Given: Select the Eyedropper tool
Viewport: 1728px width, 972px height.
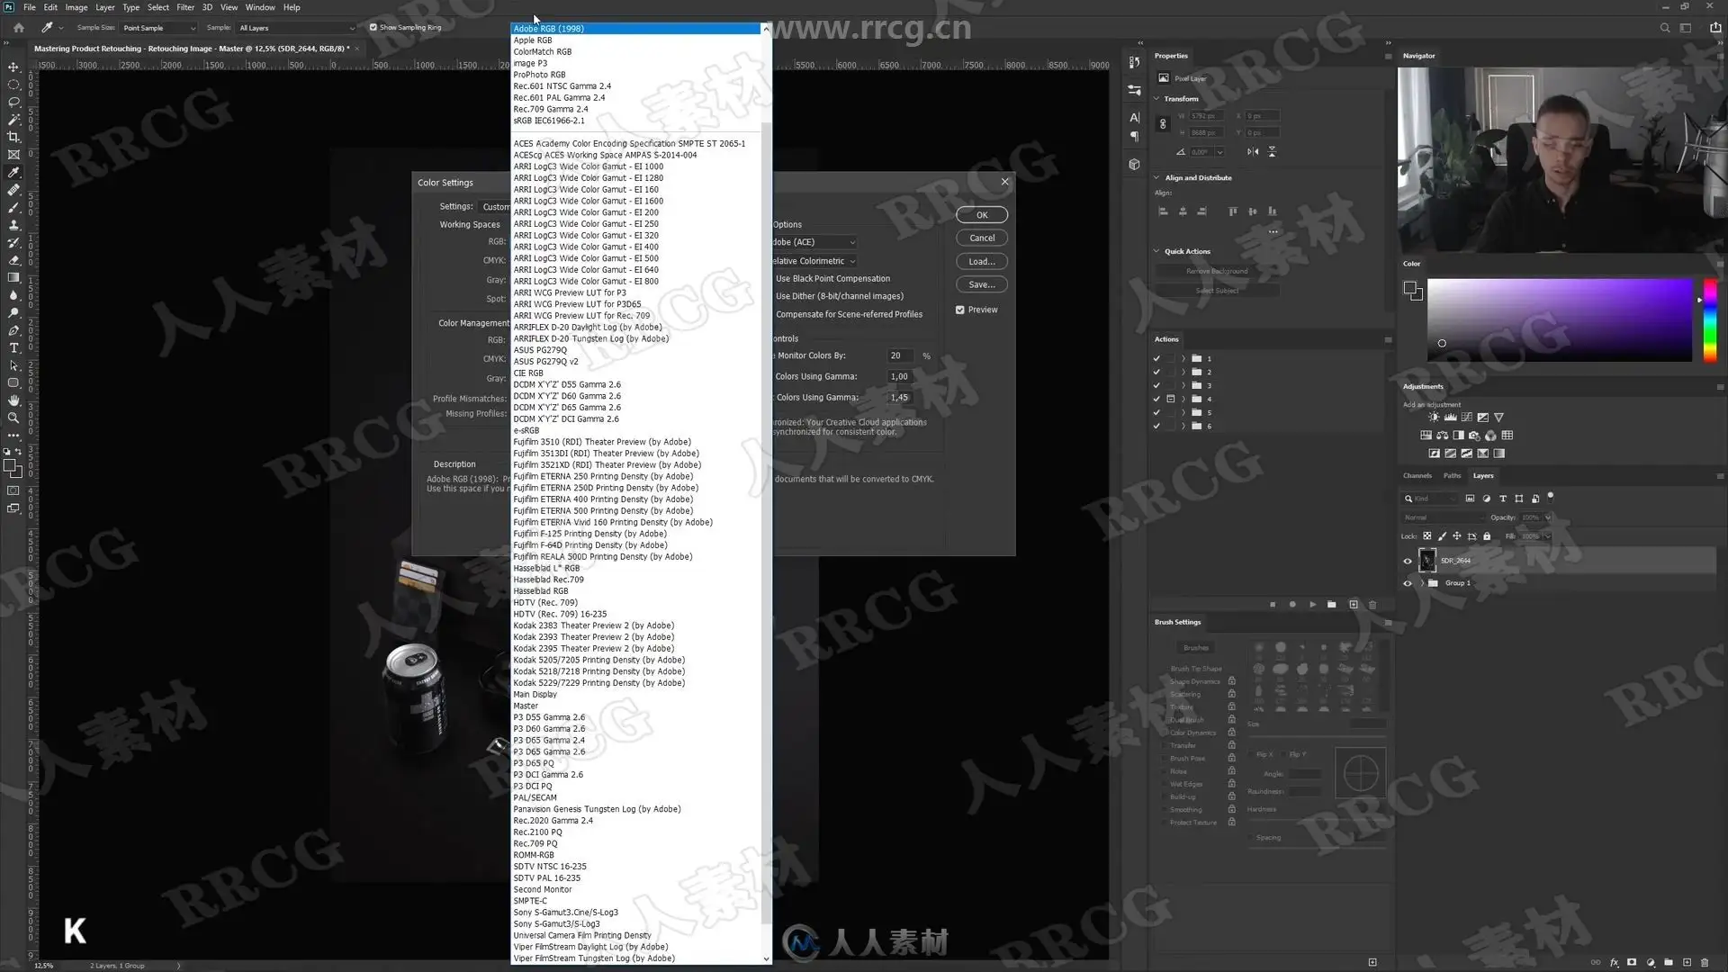Looking at the screenshot, I should pyautogui.click(x=13, y=172).
